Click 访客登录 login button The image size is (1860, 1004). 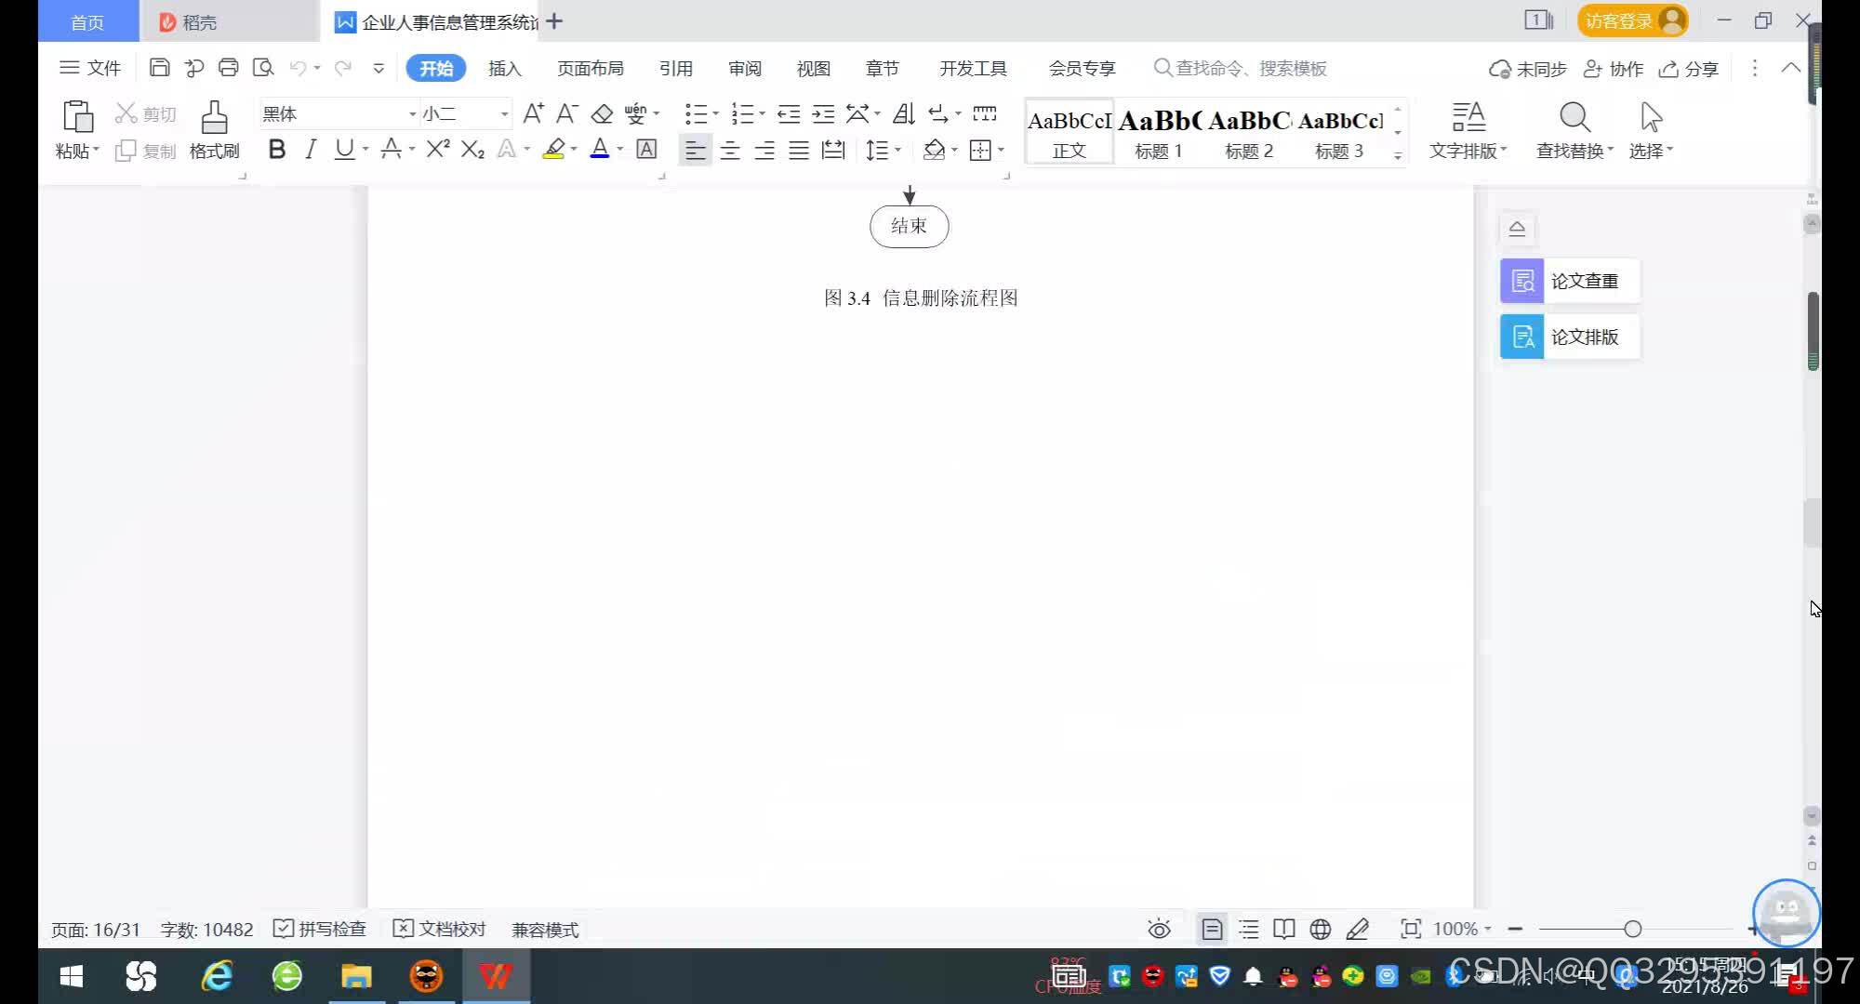click(x=1632, y=20)
